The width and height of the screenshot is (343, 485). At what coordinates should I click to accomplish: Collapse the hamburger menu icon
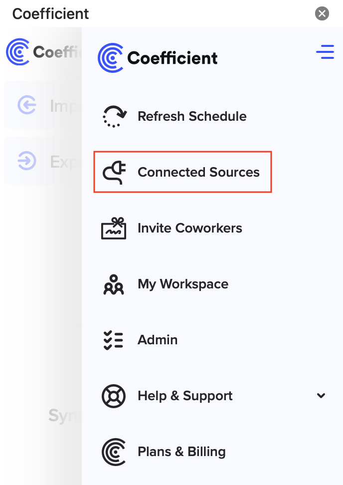pos(325,52)
